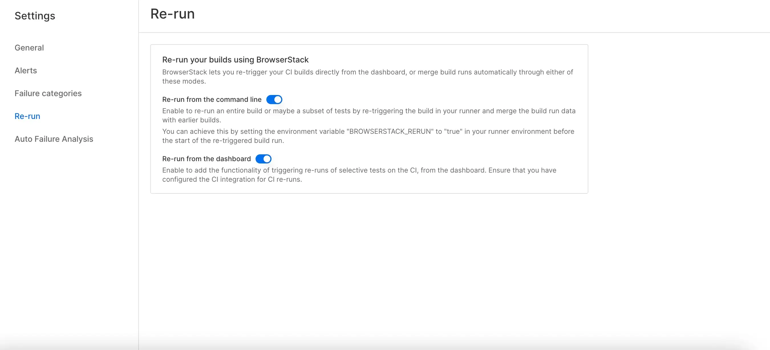Disable the Re-run from the dashboard switch
This screenshot has height=350, width=770.
[263, 159]
